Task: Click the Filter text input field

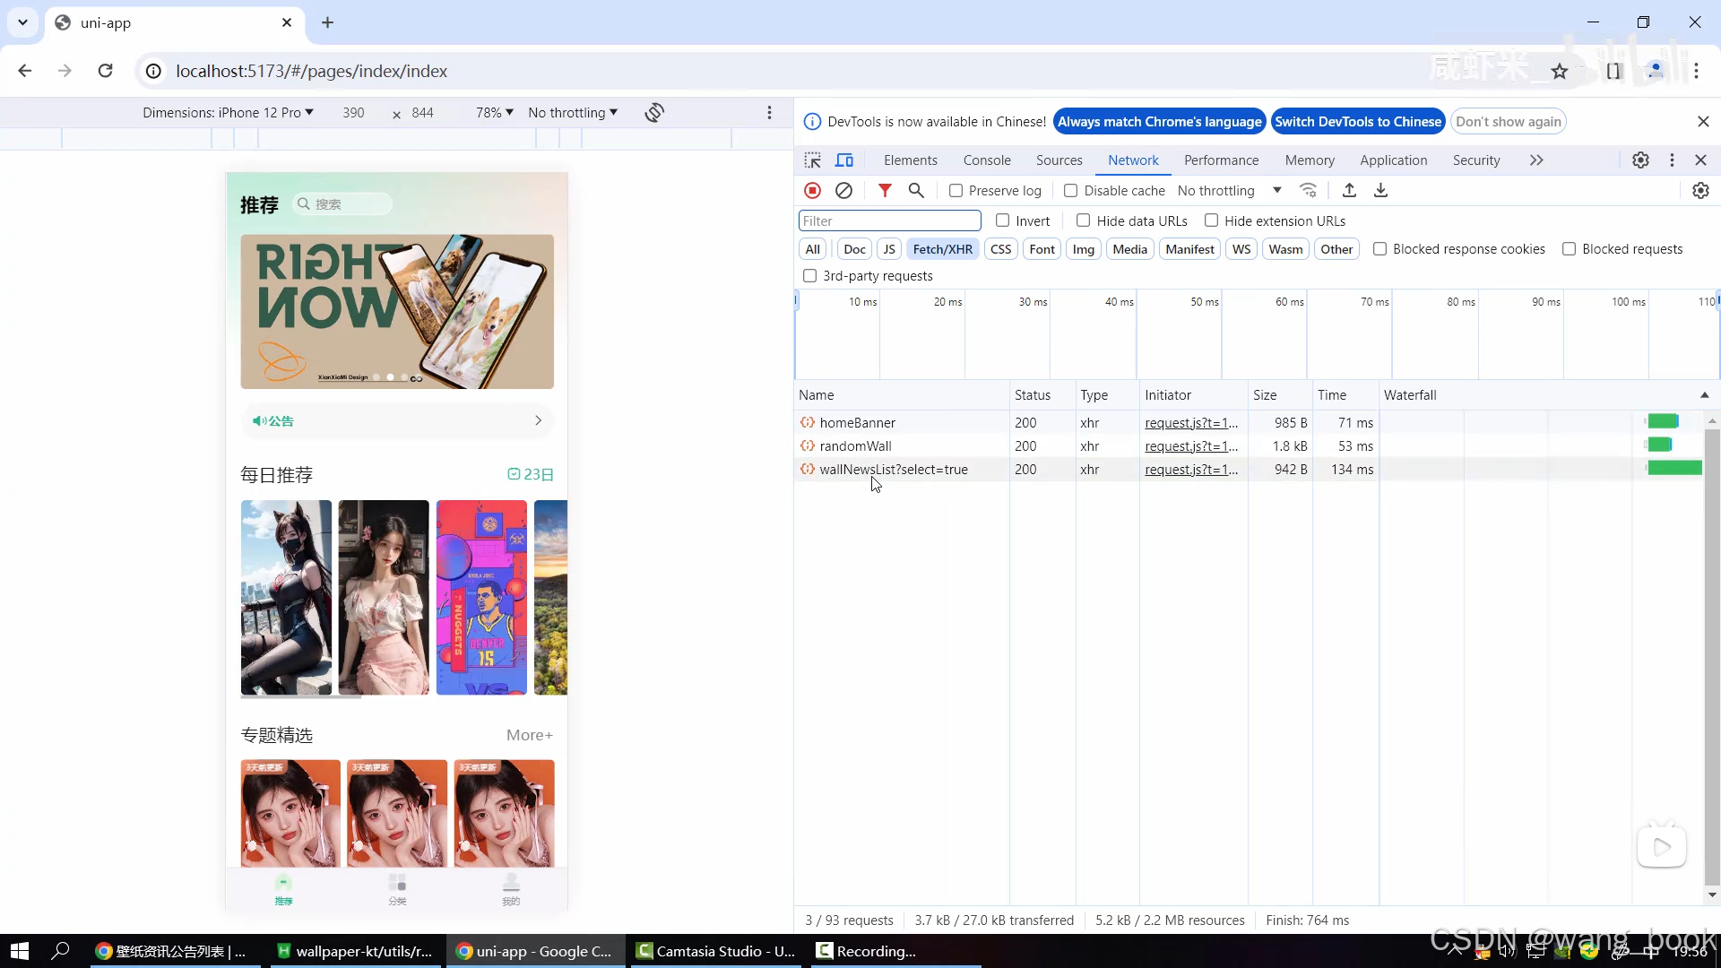Action: pyautogui.click(x=889, y=221)
